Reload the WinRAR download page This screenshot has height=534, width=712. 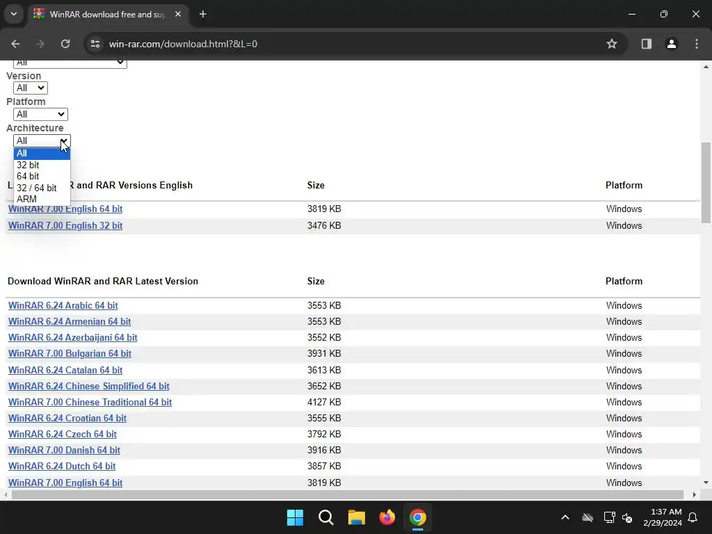pos(65,44)
